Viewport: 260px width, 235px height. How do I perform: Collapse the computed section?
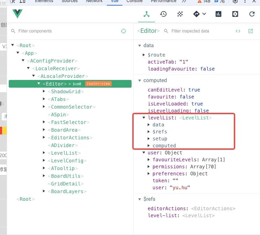(x=140, y=81)
